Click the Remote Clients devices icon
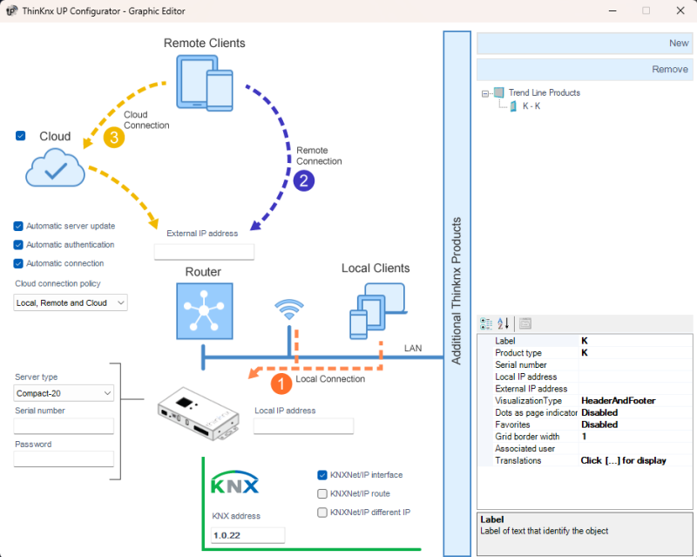697x557 pixels. pos(205,82)
